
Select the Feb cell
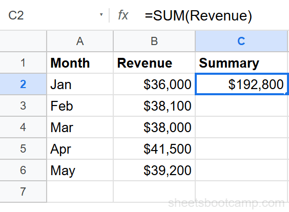point(80,105)
